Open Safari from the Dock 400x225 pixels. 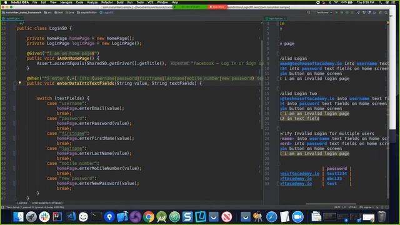tap(271, 217)
